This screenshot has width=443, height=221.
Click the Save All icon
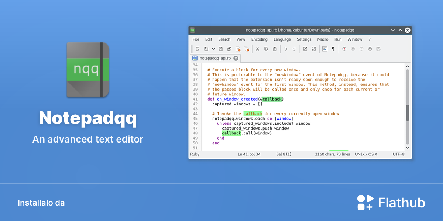[229, 49]
